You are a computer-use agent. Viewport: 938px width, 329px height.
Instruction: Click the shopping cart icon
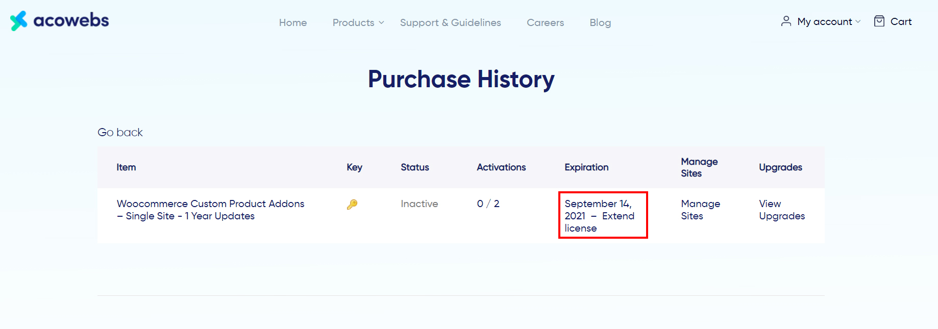(879, 21)
